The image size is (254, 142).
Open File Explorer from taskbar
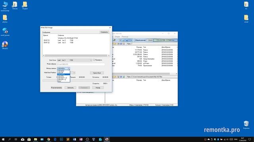pos(35,139)
